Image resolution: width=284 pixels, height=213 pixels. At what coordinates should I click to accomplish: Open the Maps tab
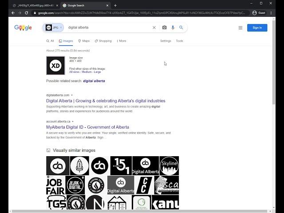tap(84, 41)
